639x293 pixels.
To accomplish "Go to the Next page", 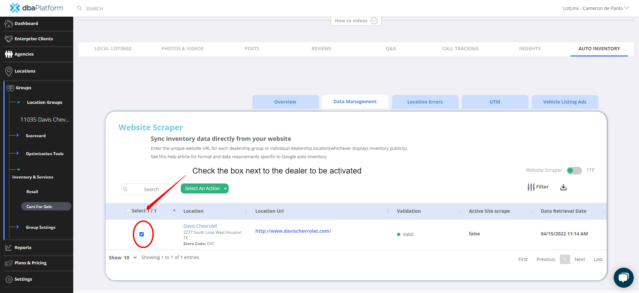I will point(580,259).
